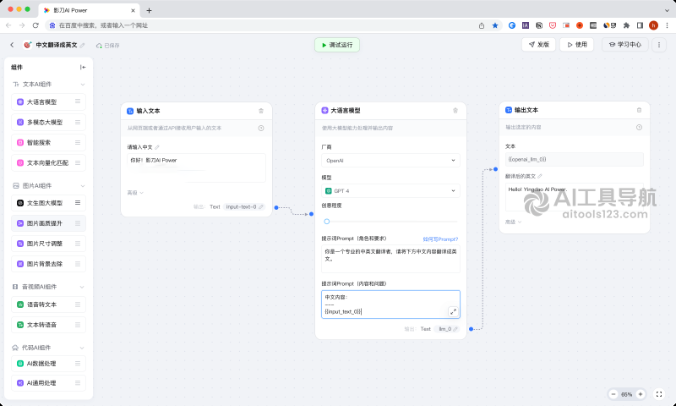Open the three-dot more options menu

pyautogui.click(x=659, y=45)
